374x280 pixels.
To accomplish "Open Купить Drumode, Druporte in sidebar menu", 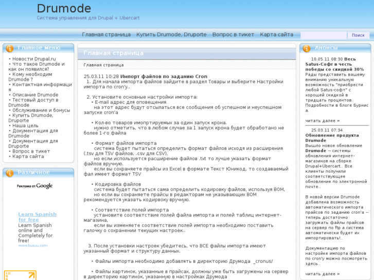I will pyautogui.click(x=31, y=118).
